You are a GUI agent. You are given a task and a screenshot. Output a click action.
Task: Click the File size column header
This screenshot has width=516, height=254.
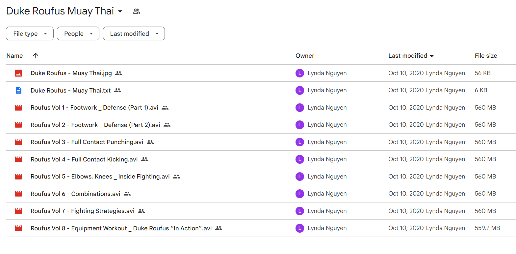pyautogui.click(x=486, y=56)
